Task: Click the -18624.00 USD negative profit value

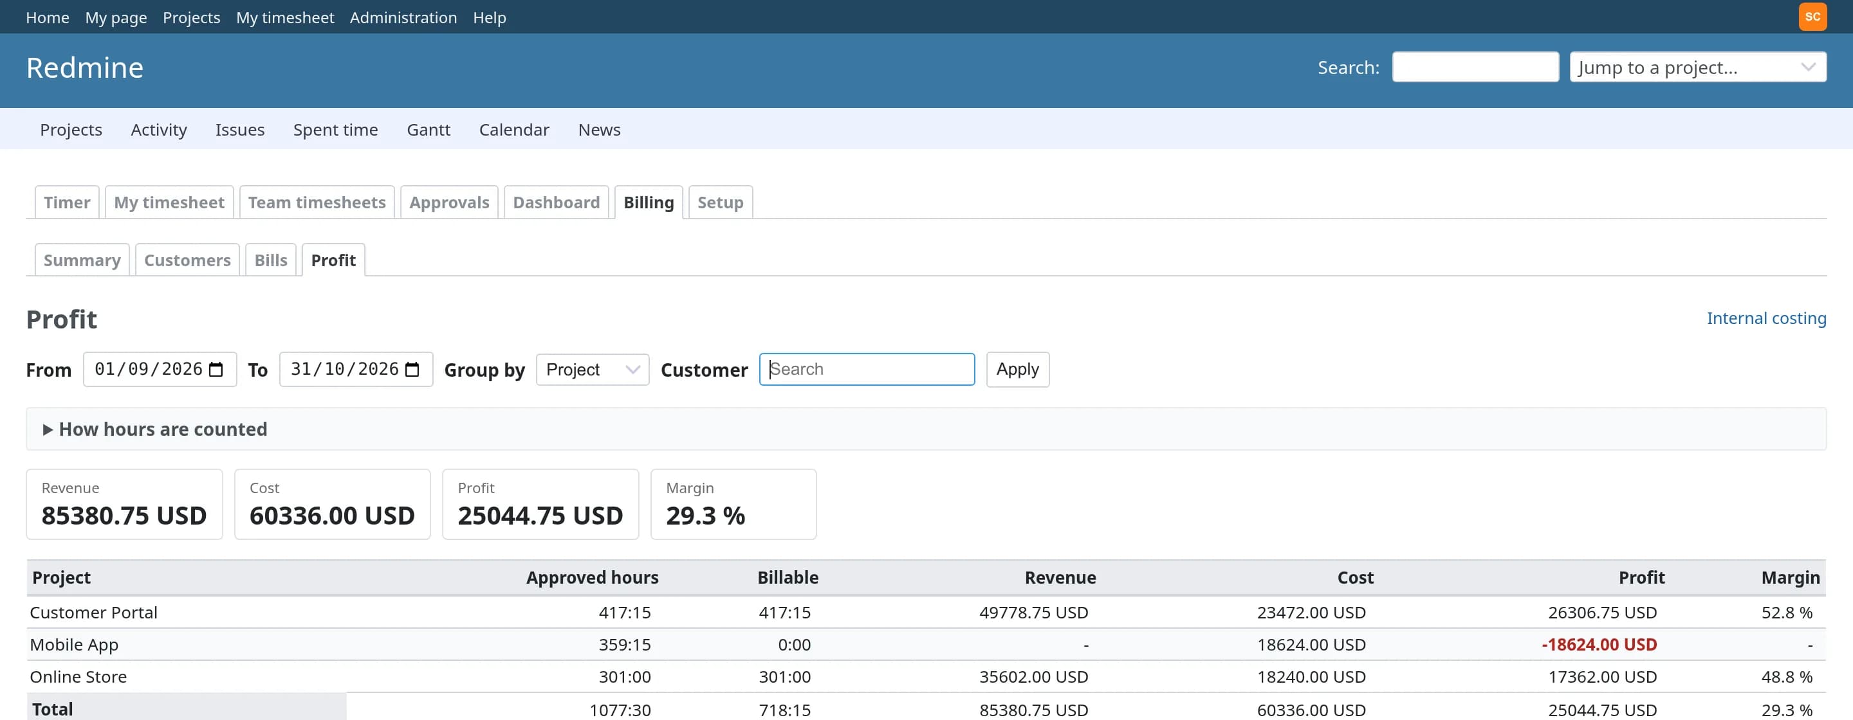Action: [1599, 645]
